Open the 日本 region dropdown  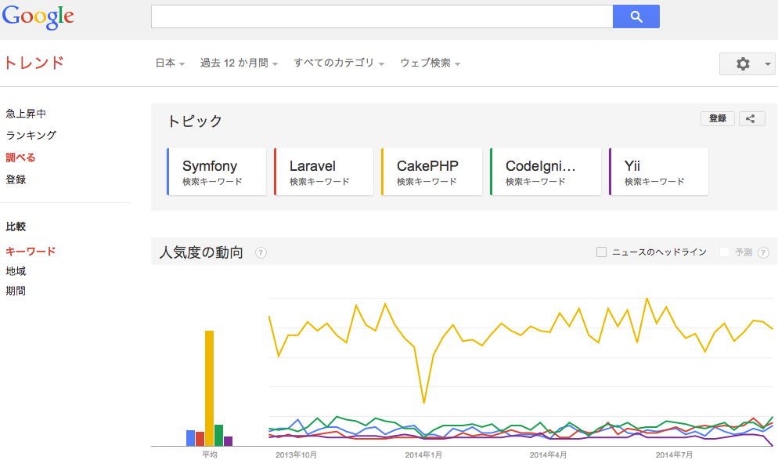tap(170, 63)
